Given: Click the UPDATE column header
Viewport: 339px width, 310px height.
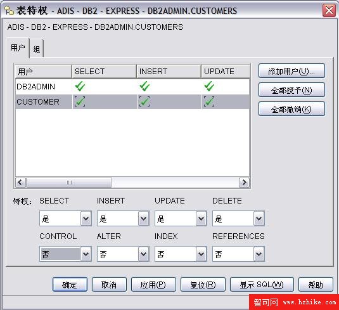Looking at the screenshot, I should coord(226,72).
